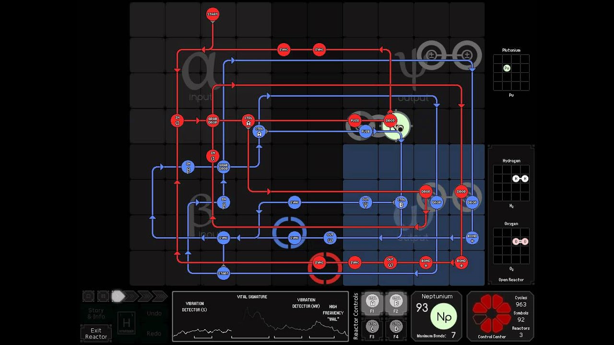Toggle reactor control CTRL A (F1)
614x345 pixels.
[372, 303]
